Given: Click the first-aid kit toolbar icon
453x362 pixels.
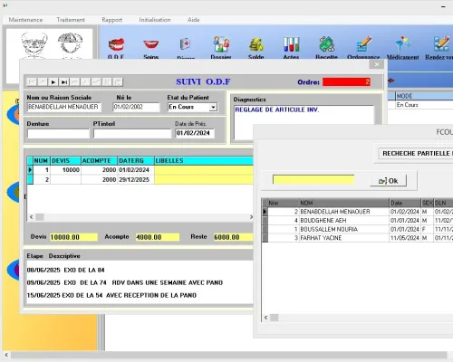Looking at the screenshot, I should tap(185, 44).
